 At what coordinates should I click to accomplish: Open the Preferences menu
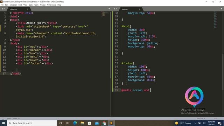click(x=51, y=5)
